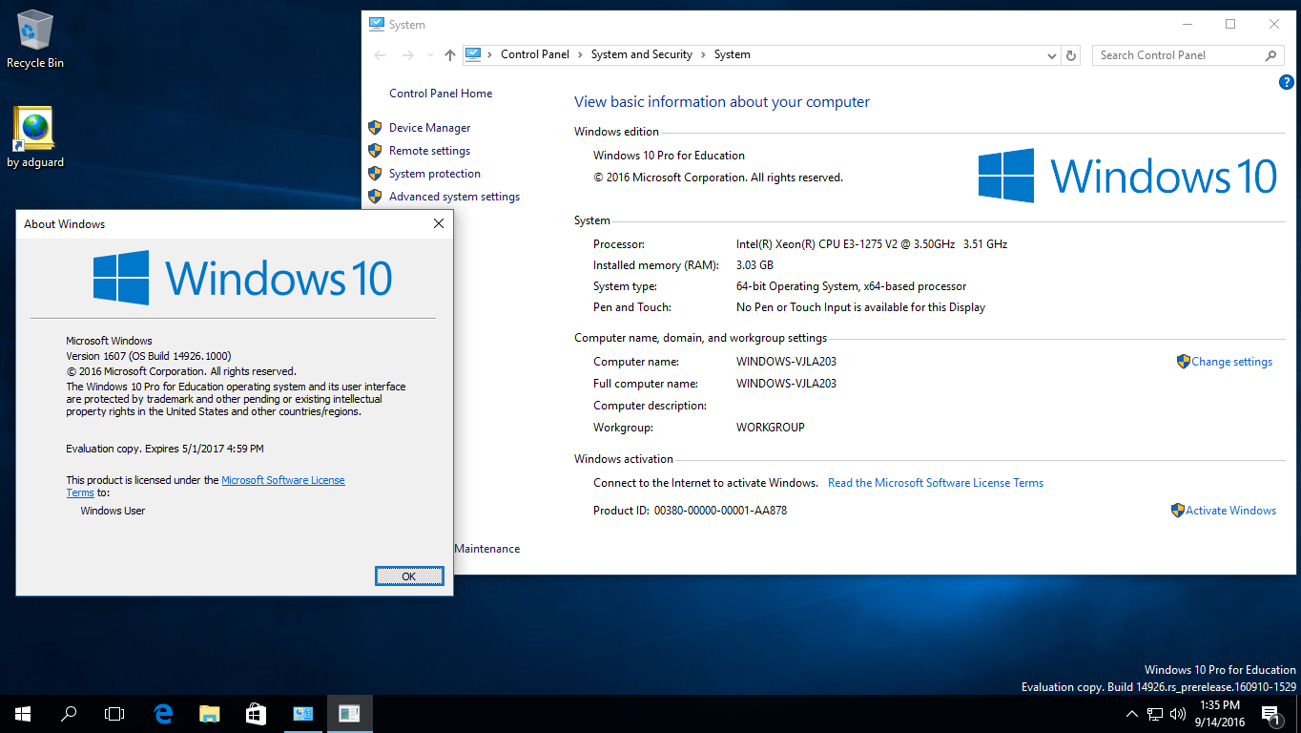Open Microsoft Software License Terms link in About Windows
This screenshot has height=733, width=1301.
[x=283, y=480]
